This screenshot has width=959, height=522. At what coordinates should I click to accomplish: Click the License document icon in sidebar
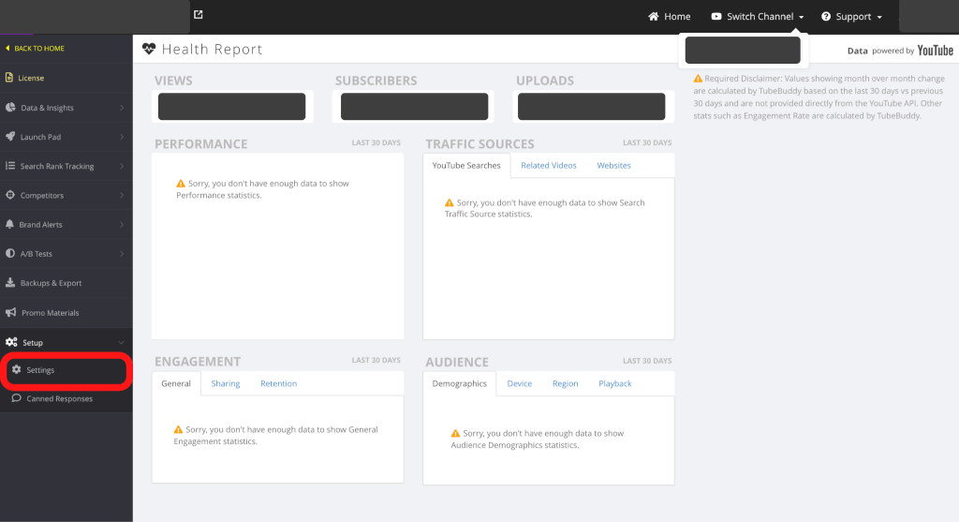coord(9,78)
